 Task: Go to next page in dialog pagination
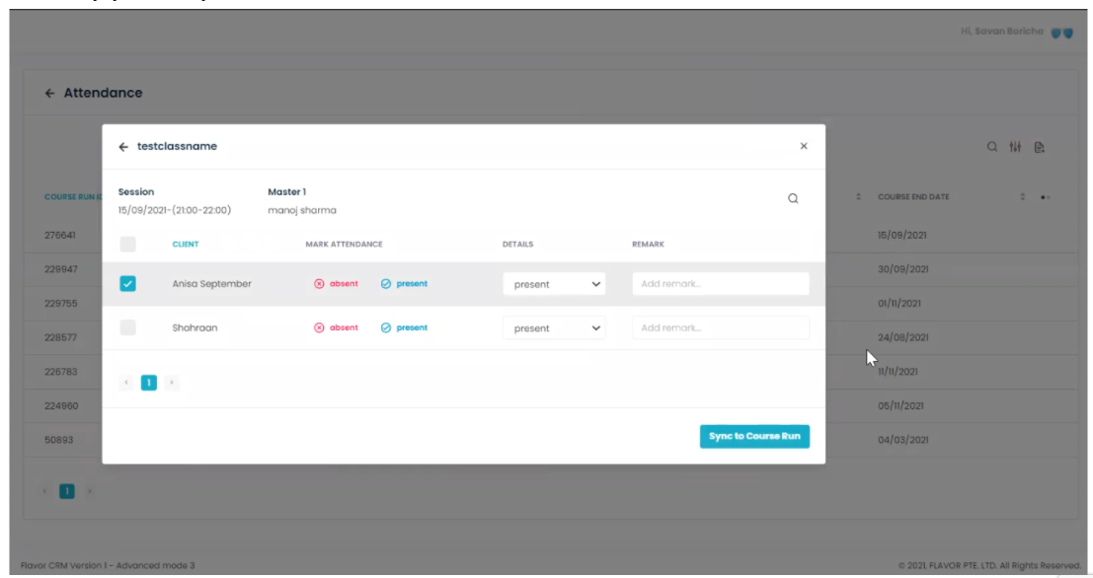tap(172, 383)
